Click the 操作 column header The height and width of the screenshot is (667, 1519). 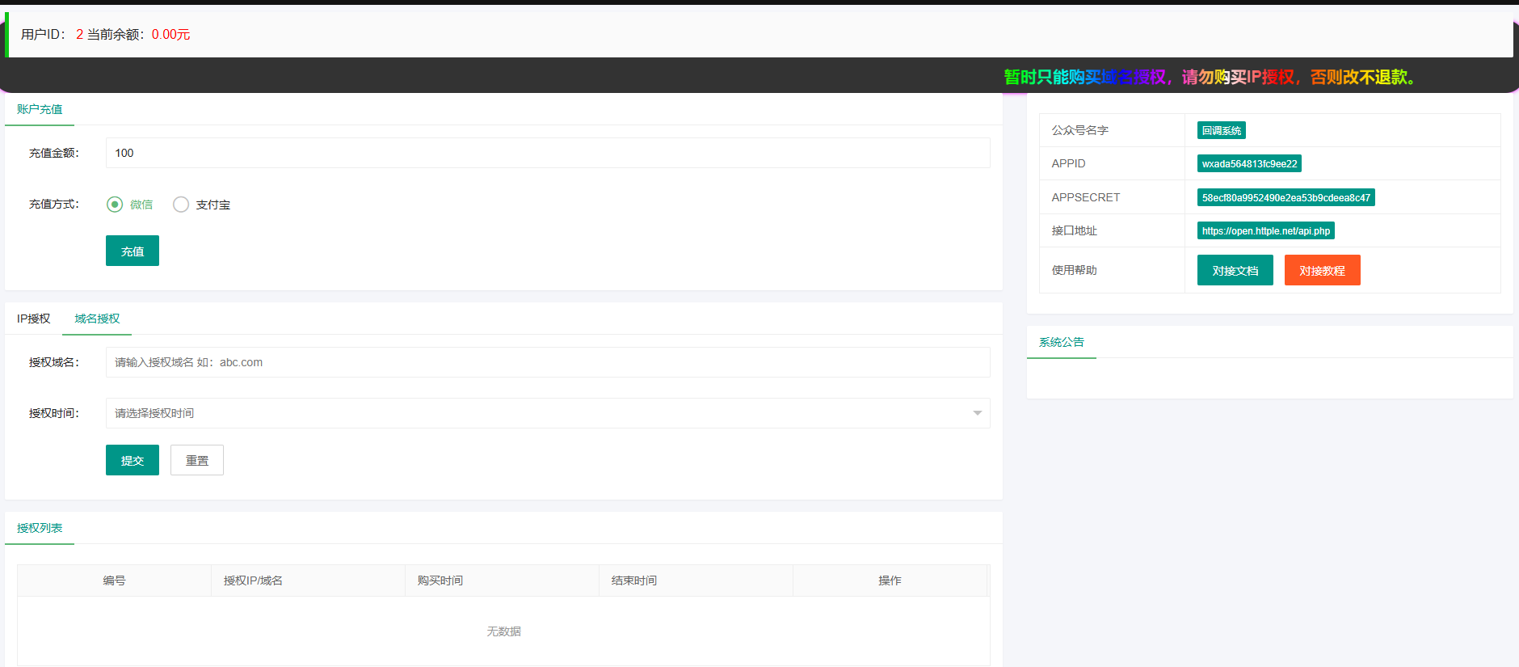(890, 580)
